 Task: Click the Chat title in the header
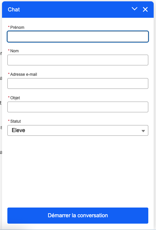coord(14,9)
